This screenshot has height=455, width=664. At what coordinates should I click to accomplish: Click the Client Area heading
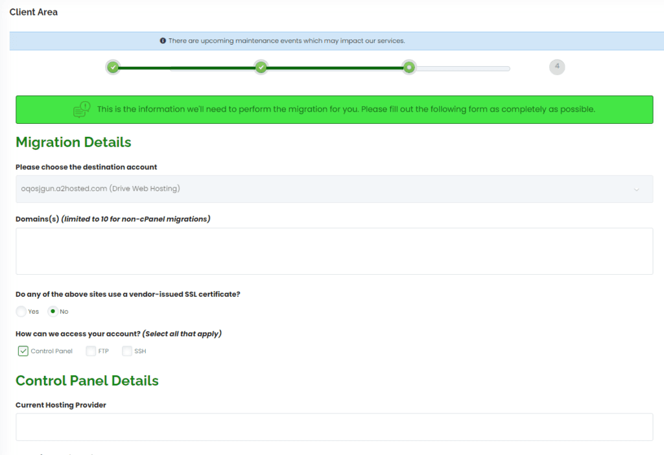pyautogui.click(x=34, y=12)
